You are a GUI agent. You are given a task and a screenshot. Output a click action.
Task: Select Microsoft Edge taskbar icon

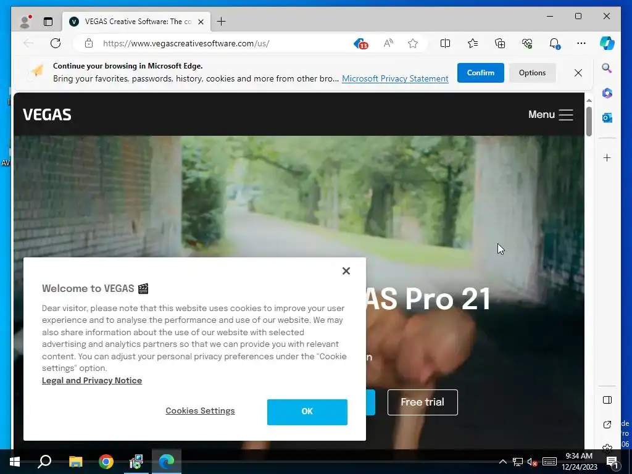[x=167, y=462]
